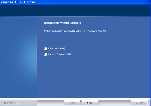Select the InstallShield Wizard Complete heading

[x=62, y=23]
